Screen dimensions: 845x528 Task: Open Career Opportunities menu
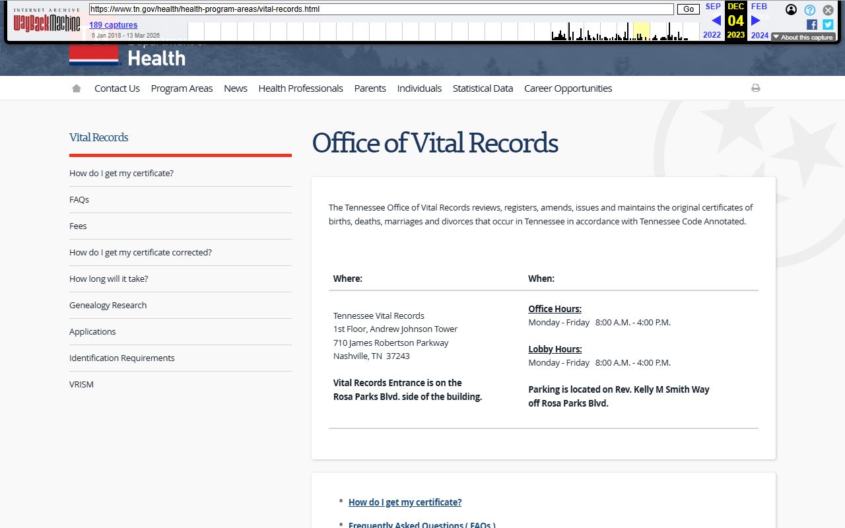point(568,88)
